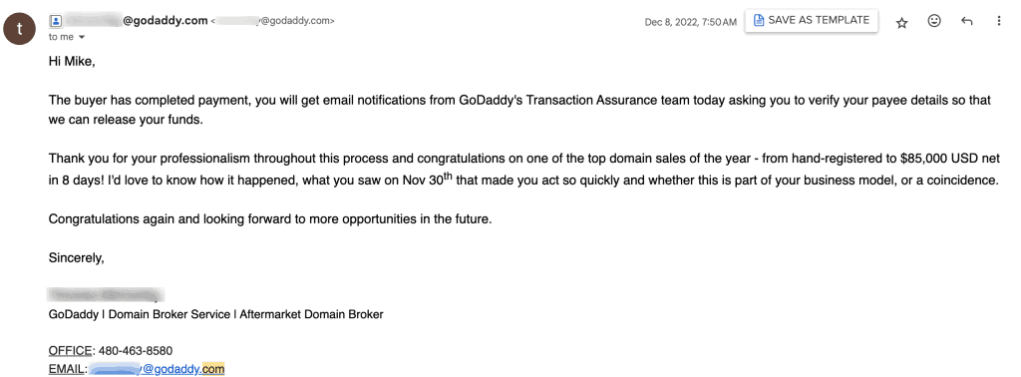
Task: Click the 'to me' recipient text
Action: coord(61,37)
